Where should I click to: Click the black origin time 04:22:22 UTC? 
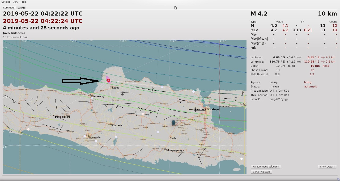(x=43, y=14)
